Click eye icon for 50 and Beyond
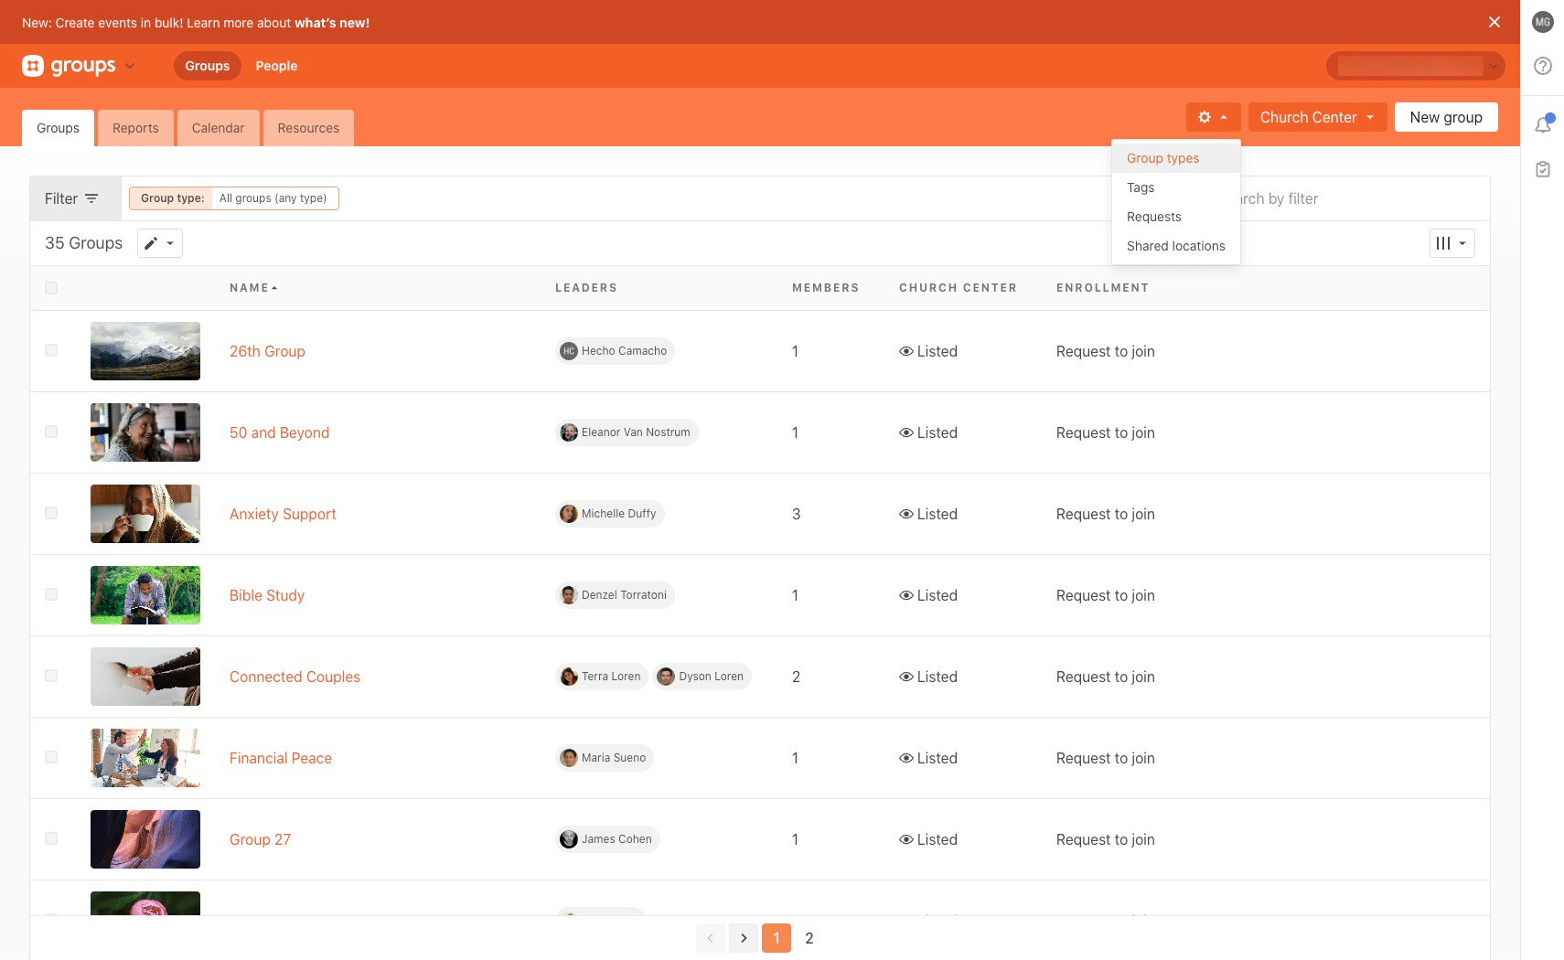 click(906, 432)
